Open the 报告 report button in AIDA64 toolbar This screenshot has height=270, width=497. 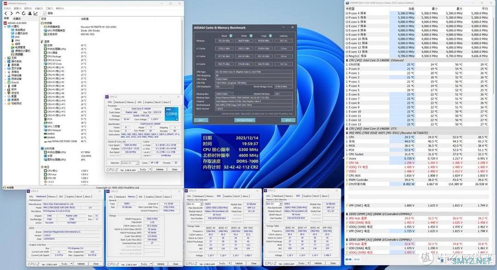pyautogui.click(x=48, y=13)
